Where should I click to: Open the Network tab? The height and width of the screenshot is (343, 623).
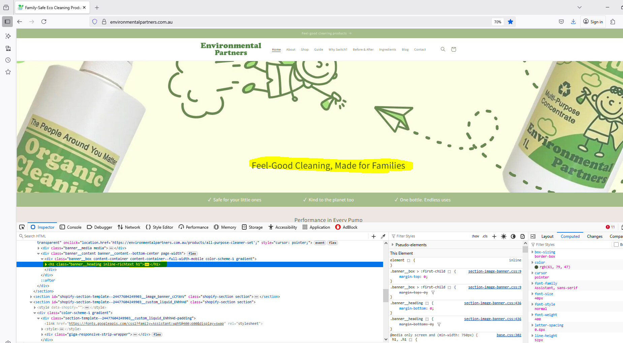click(x=129, y=227)
